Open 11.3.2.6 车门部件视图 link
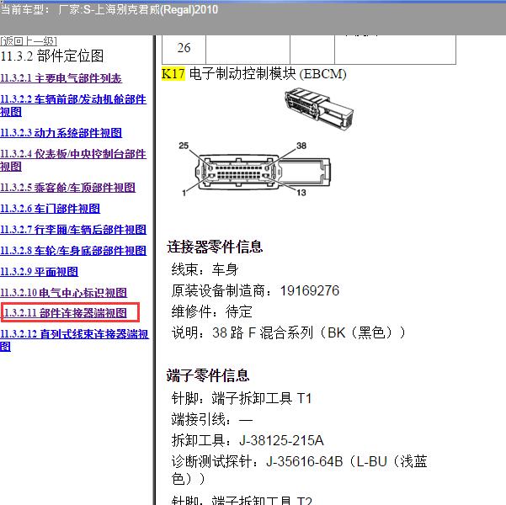The image size is (506, 505). tap(50, 209)
